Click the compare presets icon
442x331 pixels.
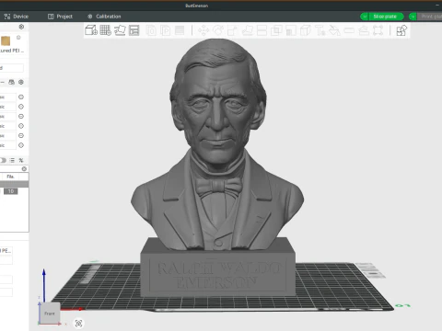21,160
